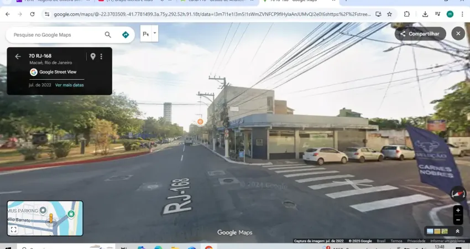Viewport: 470px width, 249px height.
Task: Open the Brasil footer link
Action: point(382,241)
